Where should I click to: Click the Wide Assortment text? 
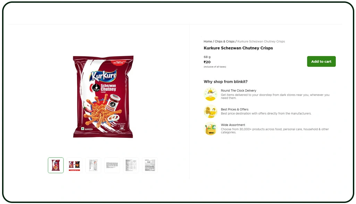click(x=233, y=125)
